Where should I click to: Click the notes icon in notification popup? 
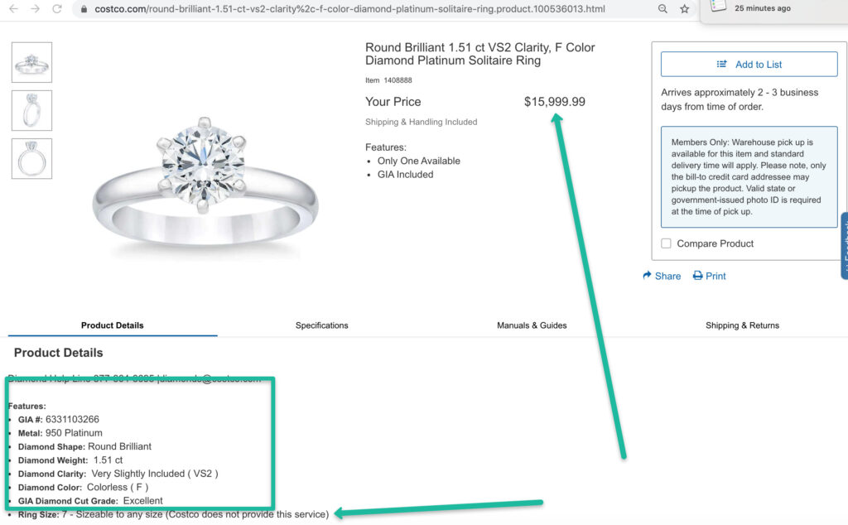click(718, 7)
